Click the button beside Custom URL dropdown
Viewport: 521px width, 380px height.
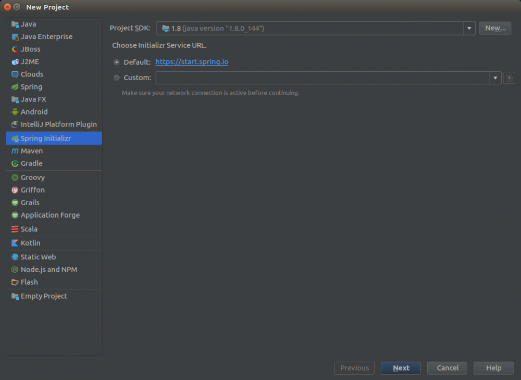coord(509,78)
